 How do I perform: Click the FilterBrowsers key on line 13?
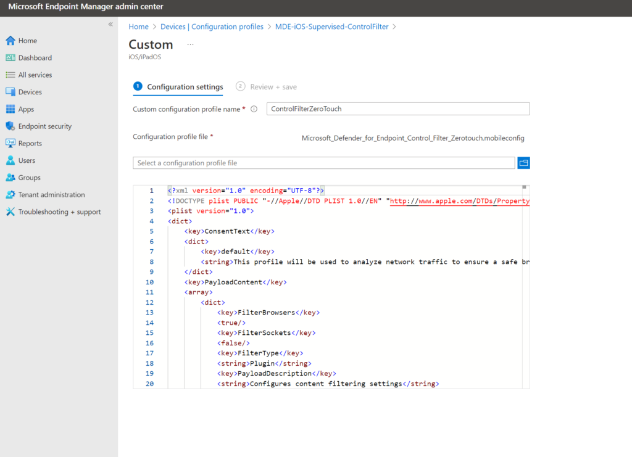tap(268, 313)
